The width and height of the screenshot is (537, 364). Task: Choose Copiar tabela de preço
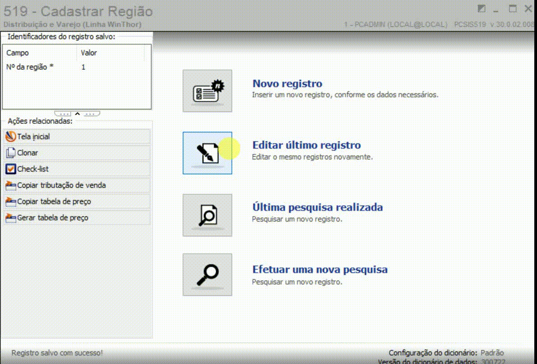(x=77, y=202)
